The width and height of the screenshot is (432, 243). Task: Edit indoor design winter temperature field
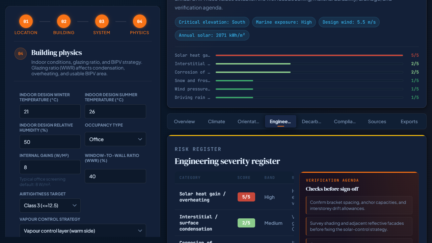[50, 111]
